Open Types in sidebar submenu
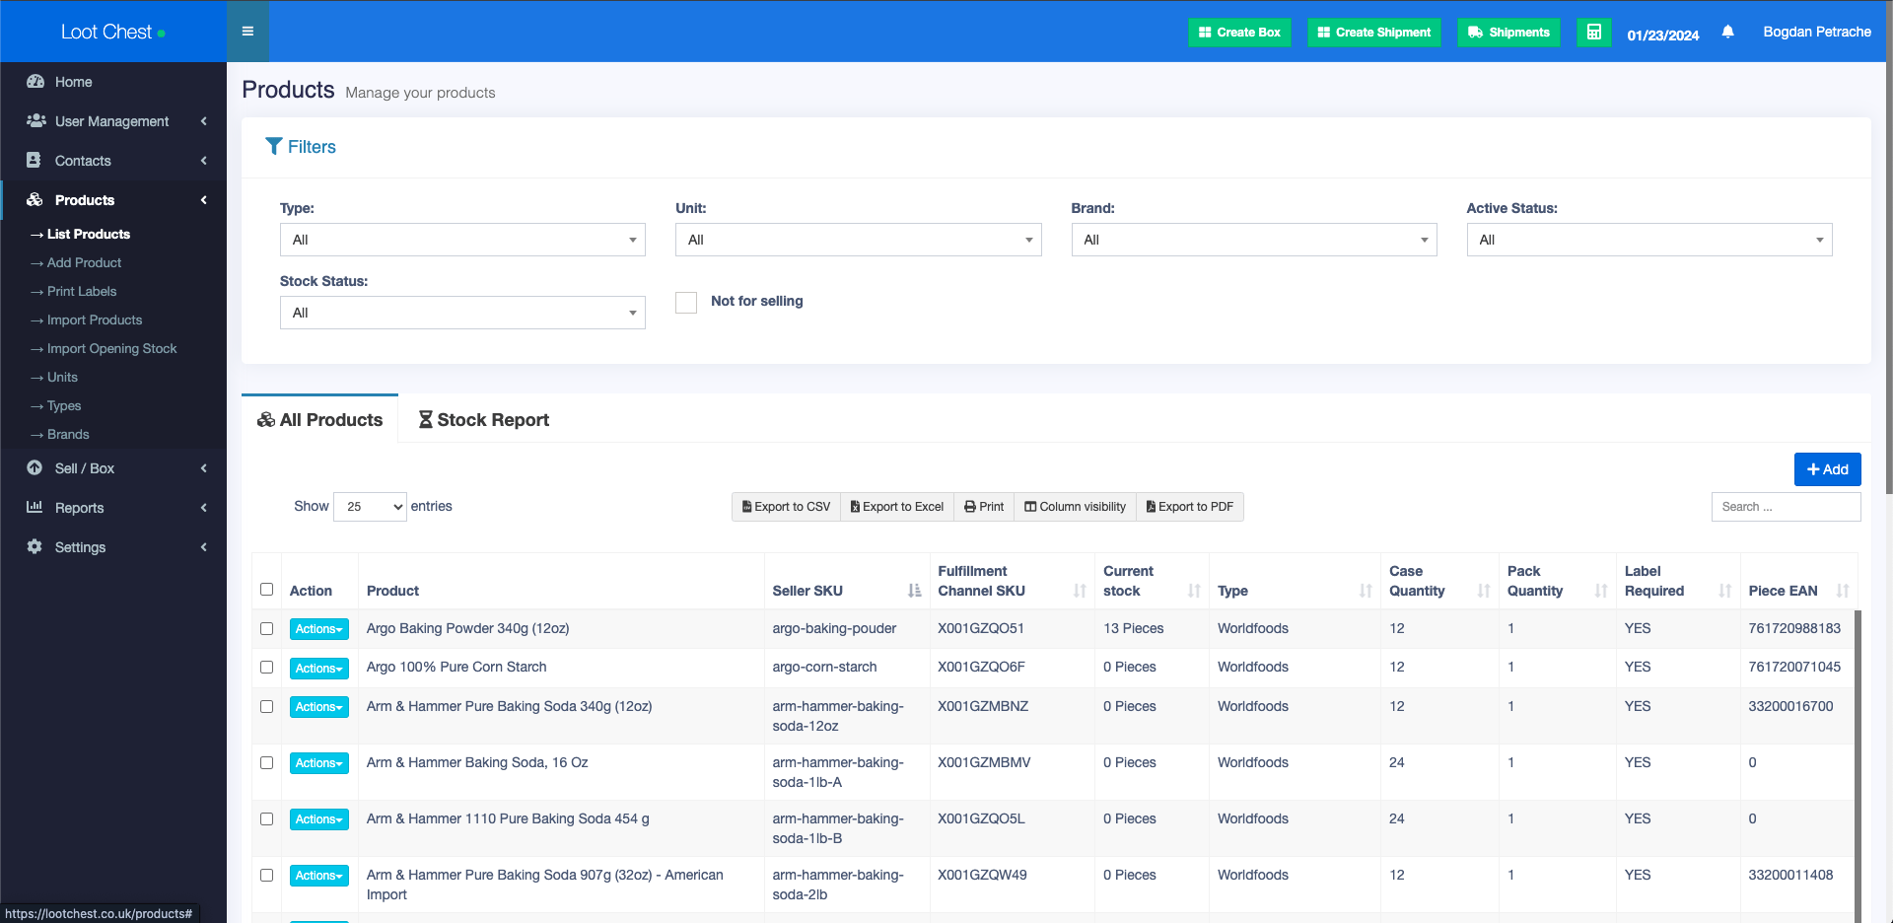This screenshot has width=1893, height=923. coord(64,405)
